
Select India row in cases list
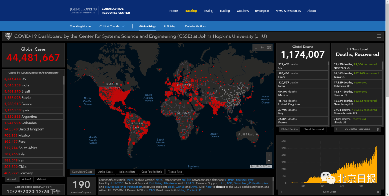33,85
